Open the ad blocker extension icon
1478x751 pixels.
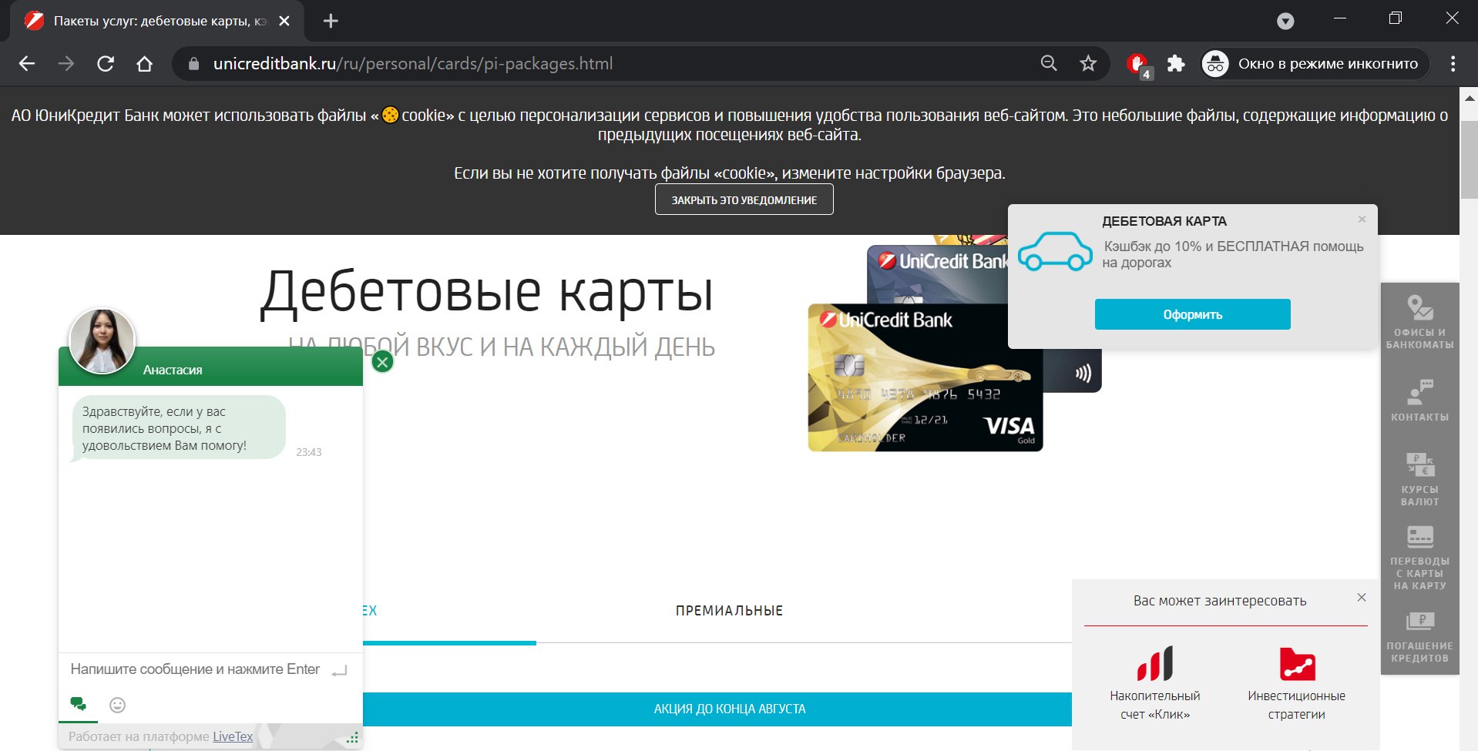(x=1137, y=65)
